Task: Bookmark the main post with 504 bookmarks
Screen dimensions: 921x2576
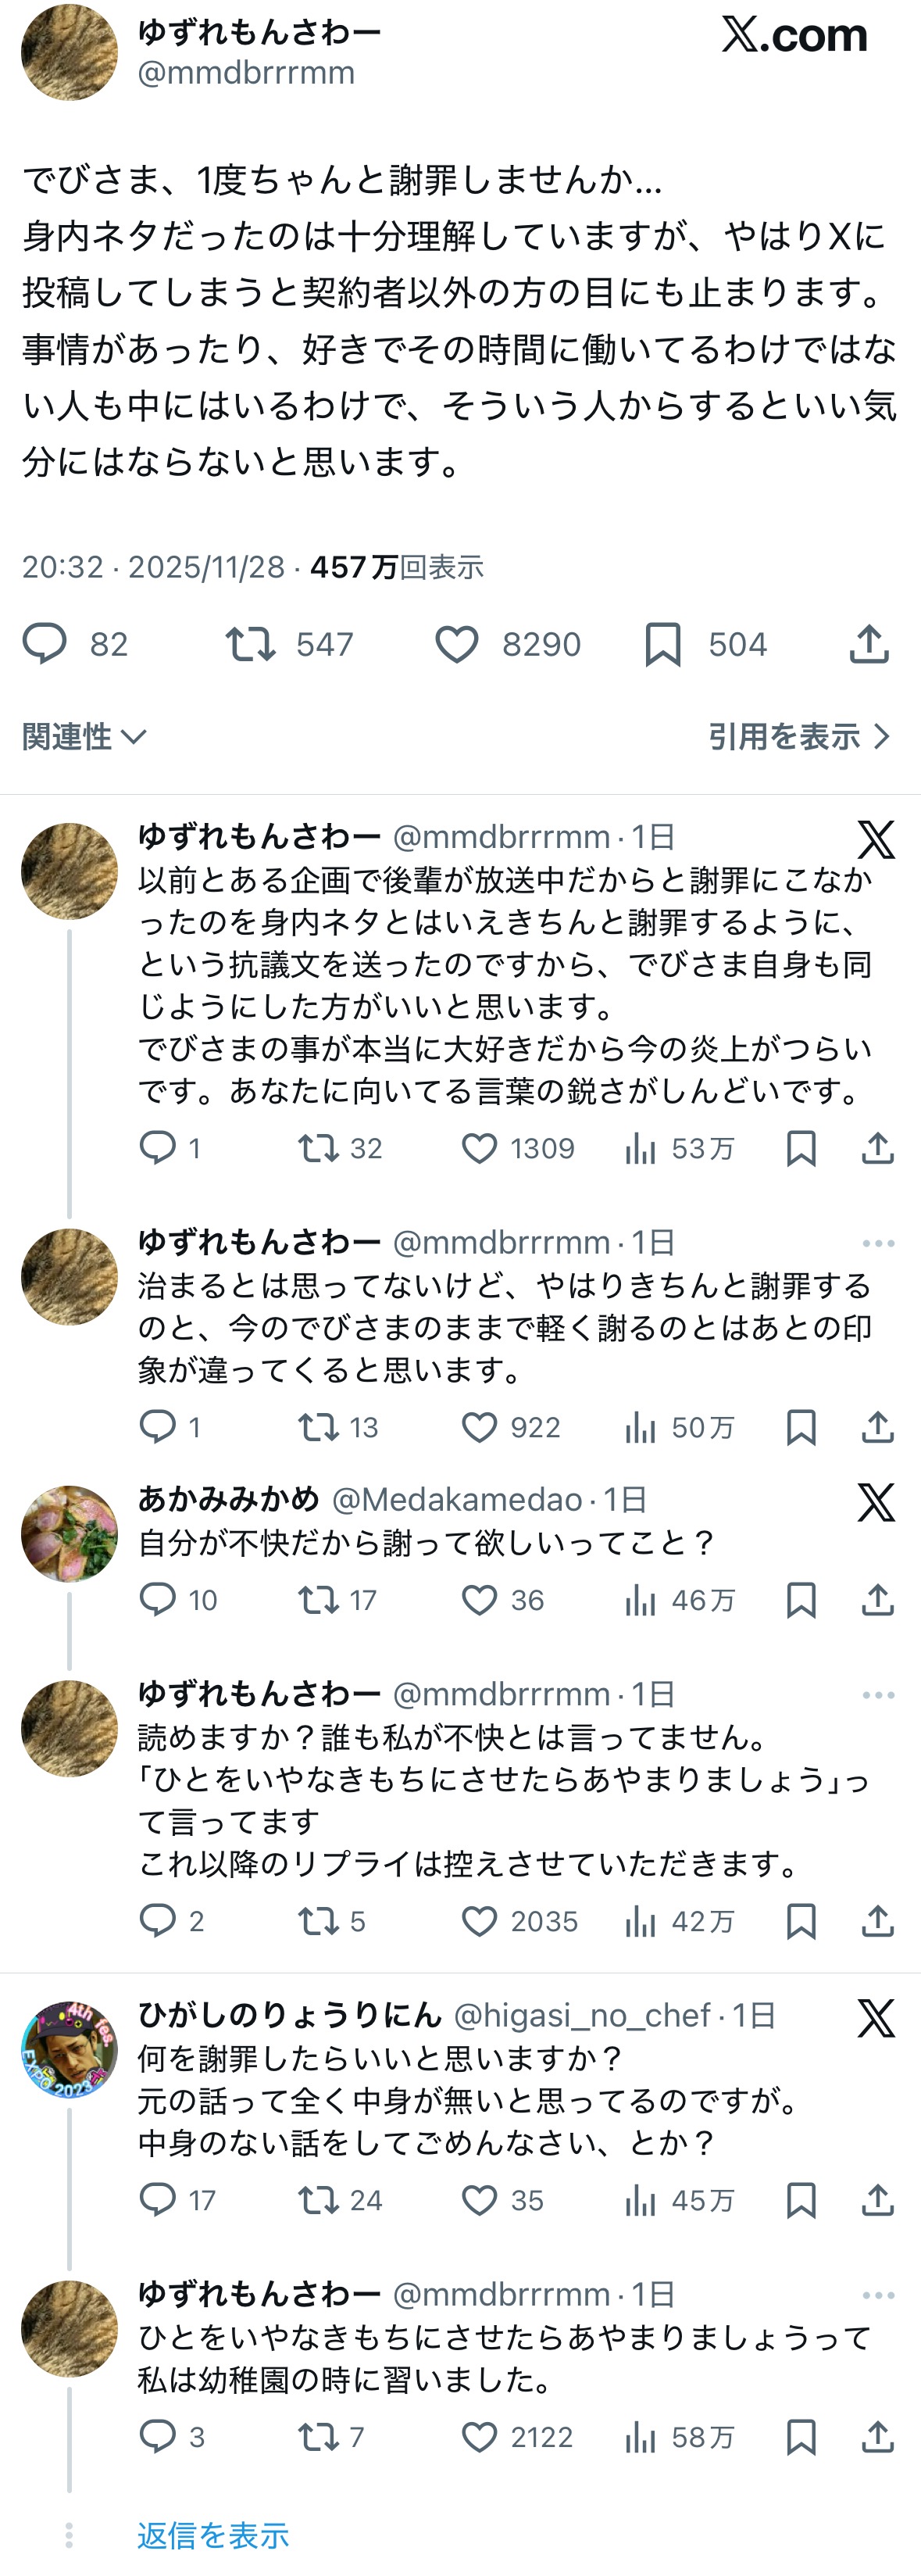Action: [x=663, y=645]
